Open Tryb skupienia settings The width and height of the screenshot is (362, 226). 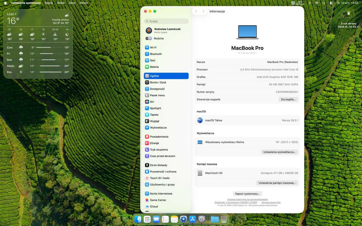coord(166,149)
